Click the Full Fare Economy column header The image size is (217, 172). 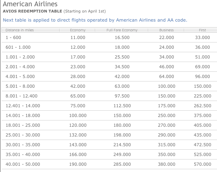[x=122, y=30]
